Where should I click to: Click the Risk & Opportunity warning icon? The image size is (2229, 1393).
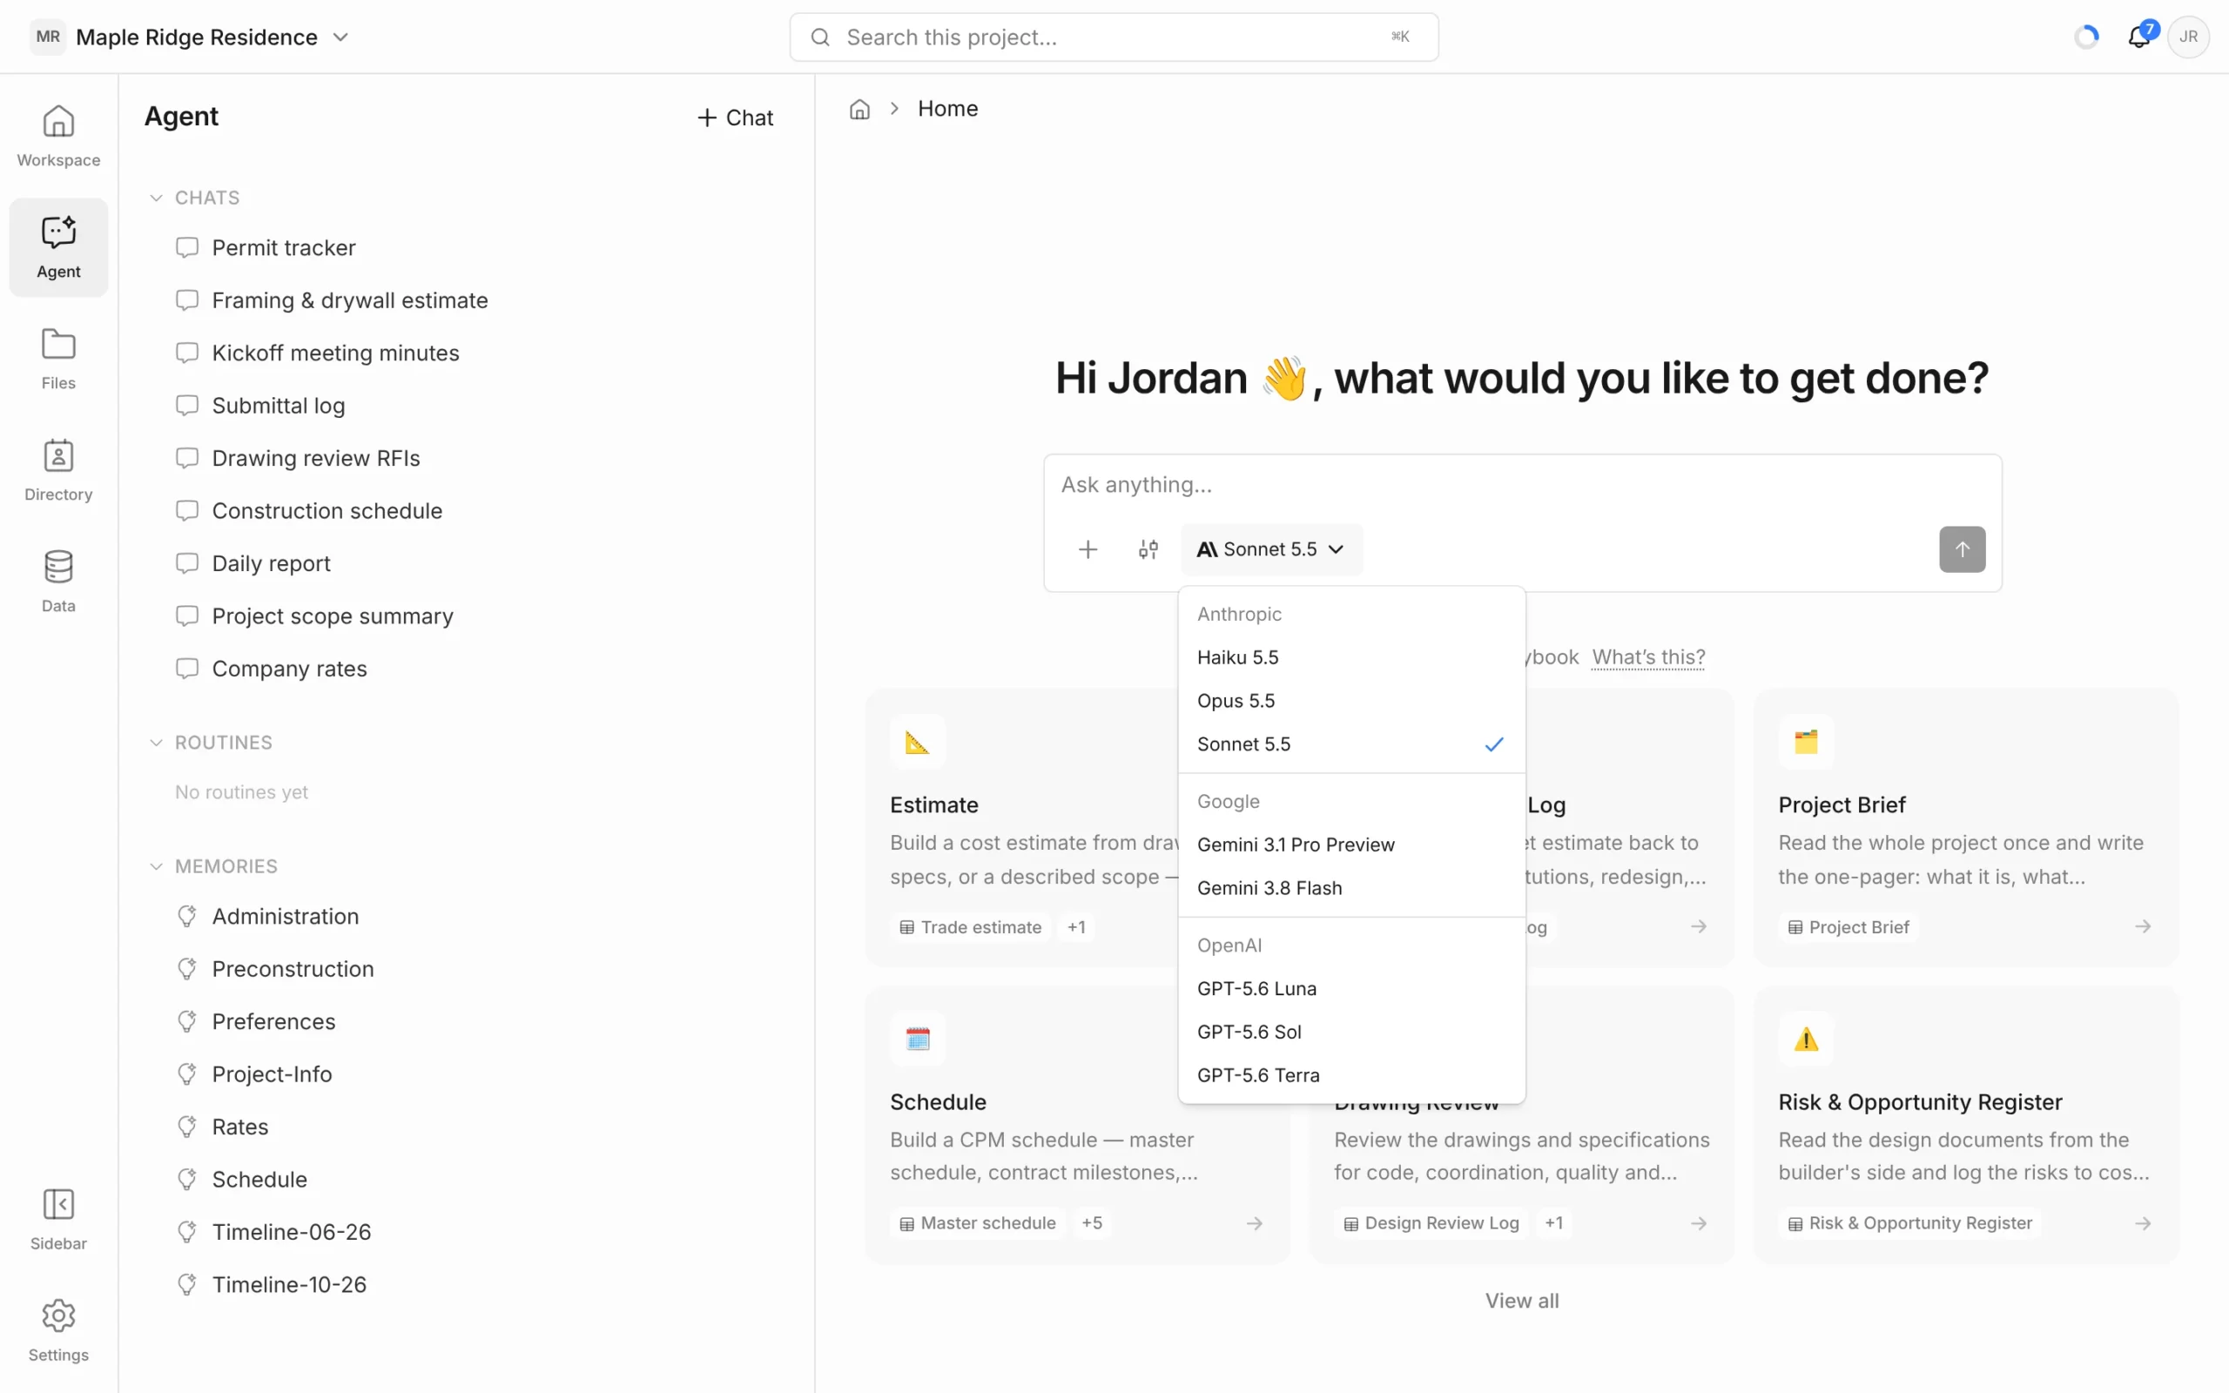[1805, 1040]
